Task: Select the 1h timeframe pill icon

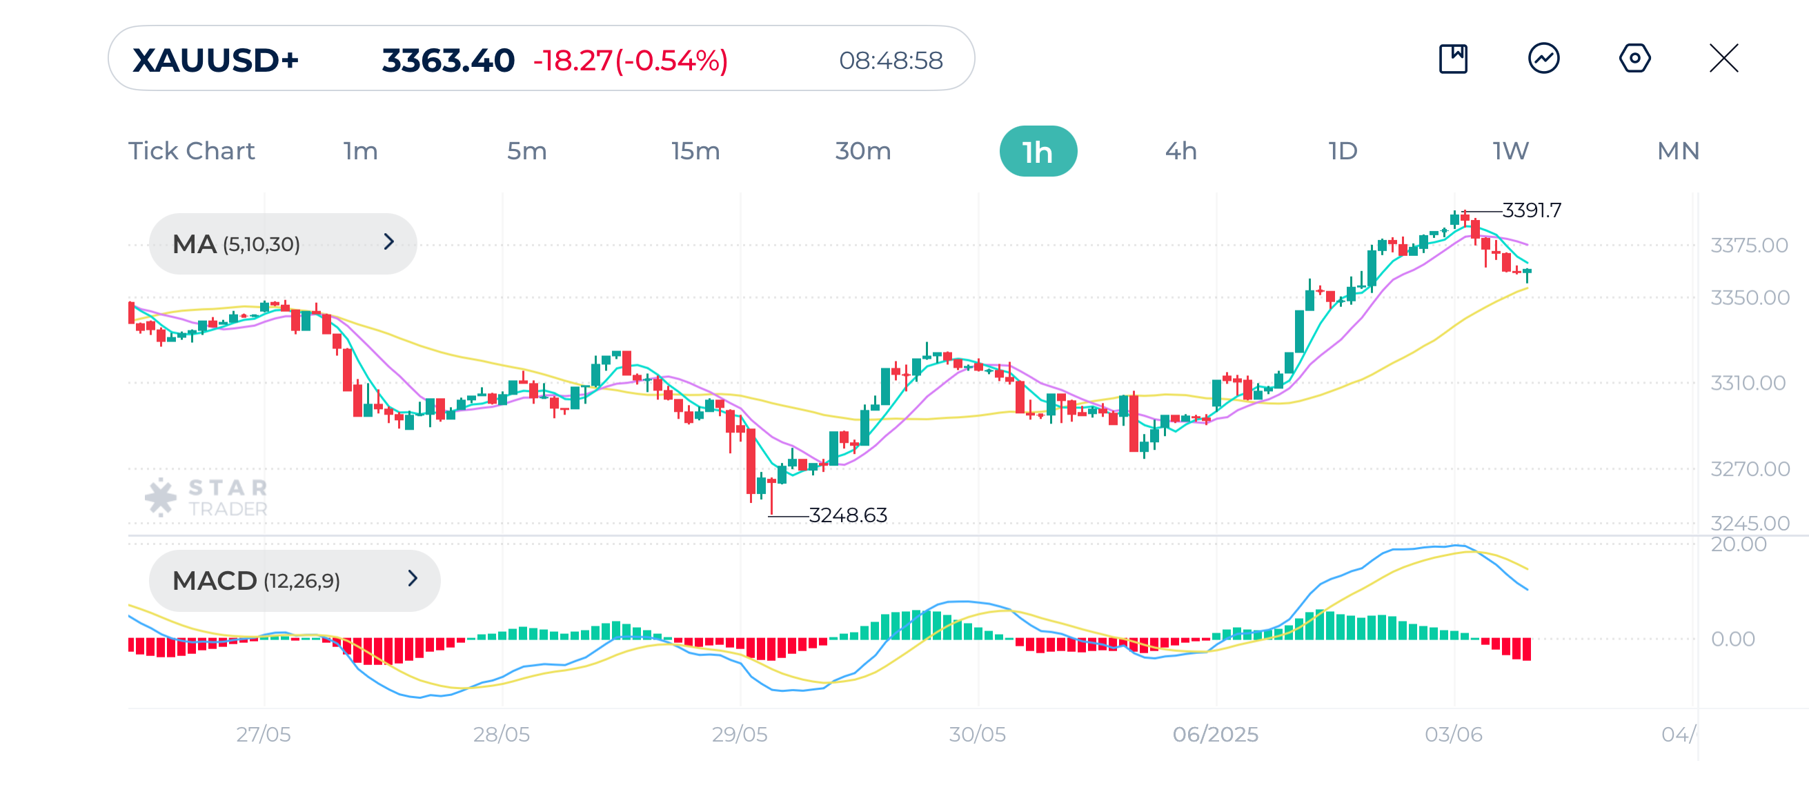Action: 1038,150
